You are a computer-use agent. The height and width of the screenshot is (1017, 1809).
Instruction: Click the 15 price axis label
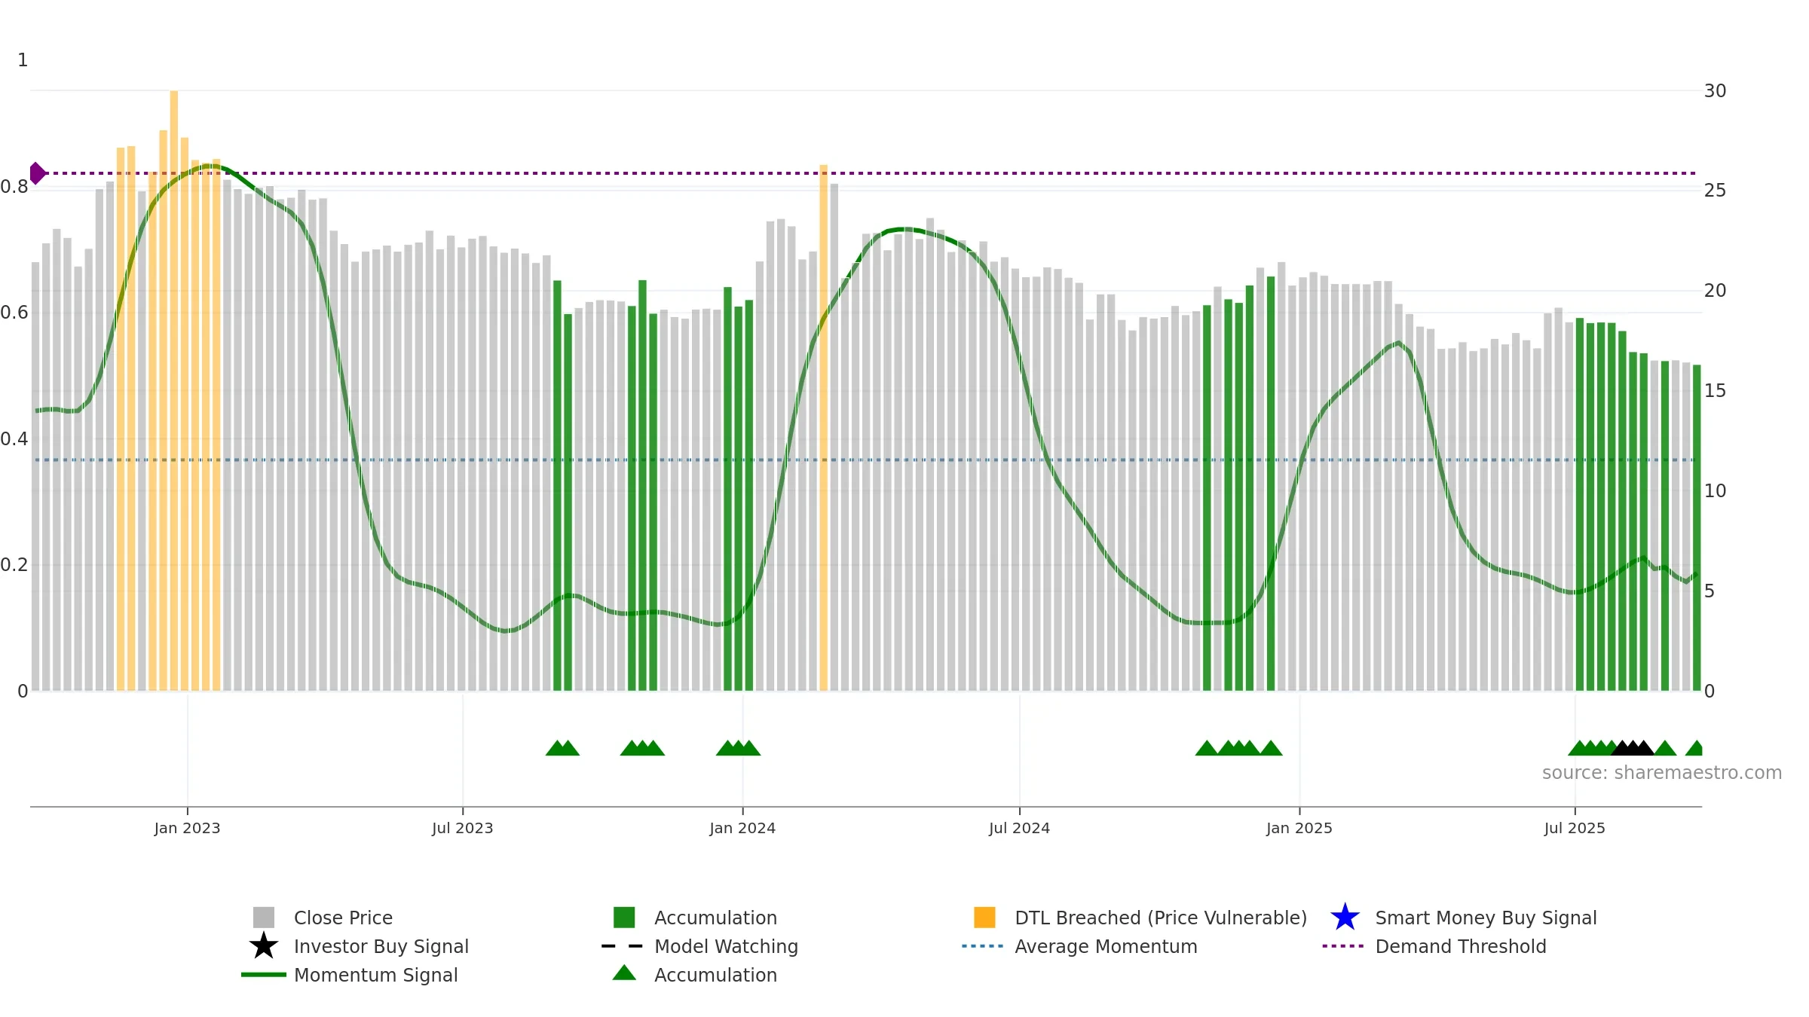(x=1715, y=391)
